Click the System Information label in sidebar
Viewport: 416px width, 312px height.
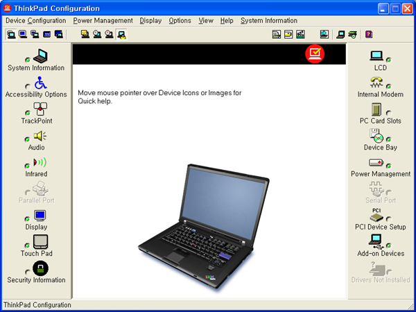36,68
